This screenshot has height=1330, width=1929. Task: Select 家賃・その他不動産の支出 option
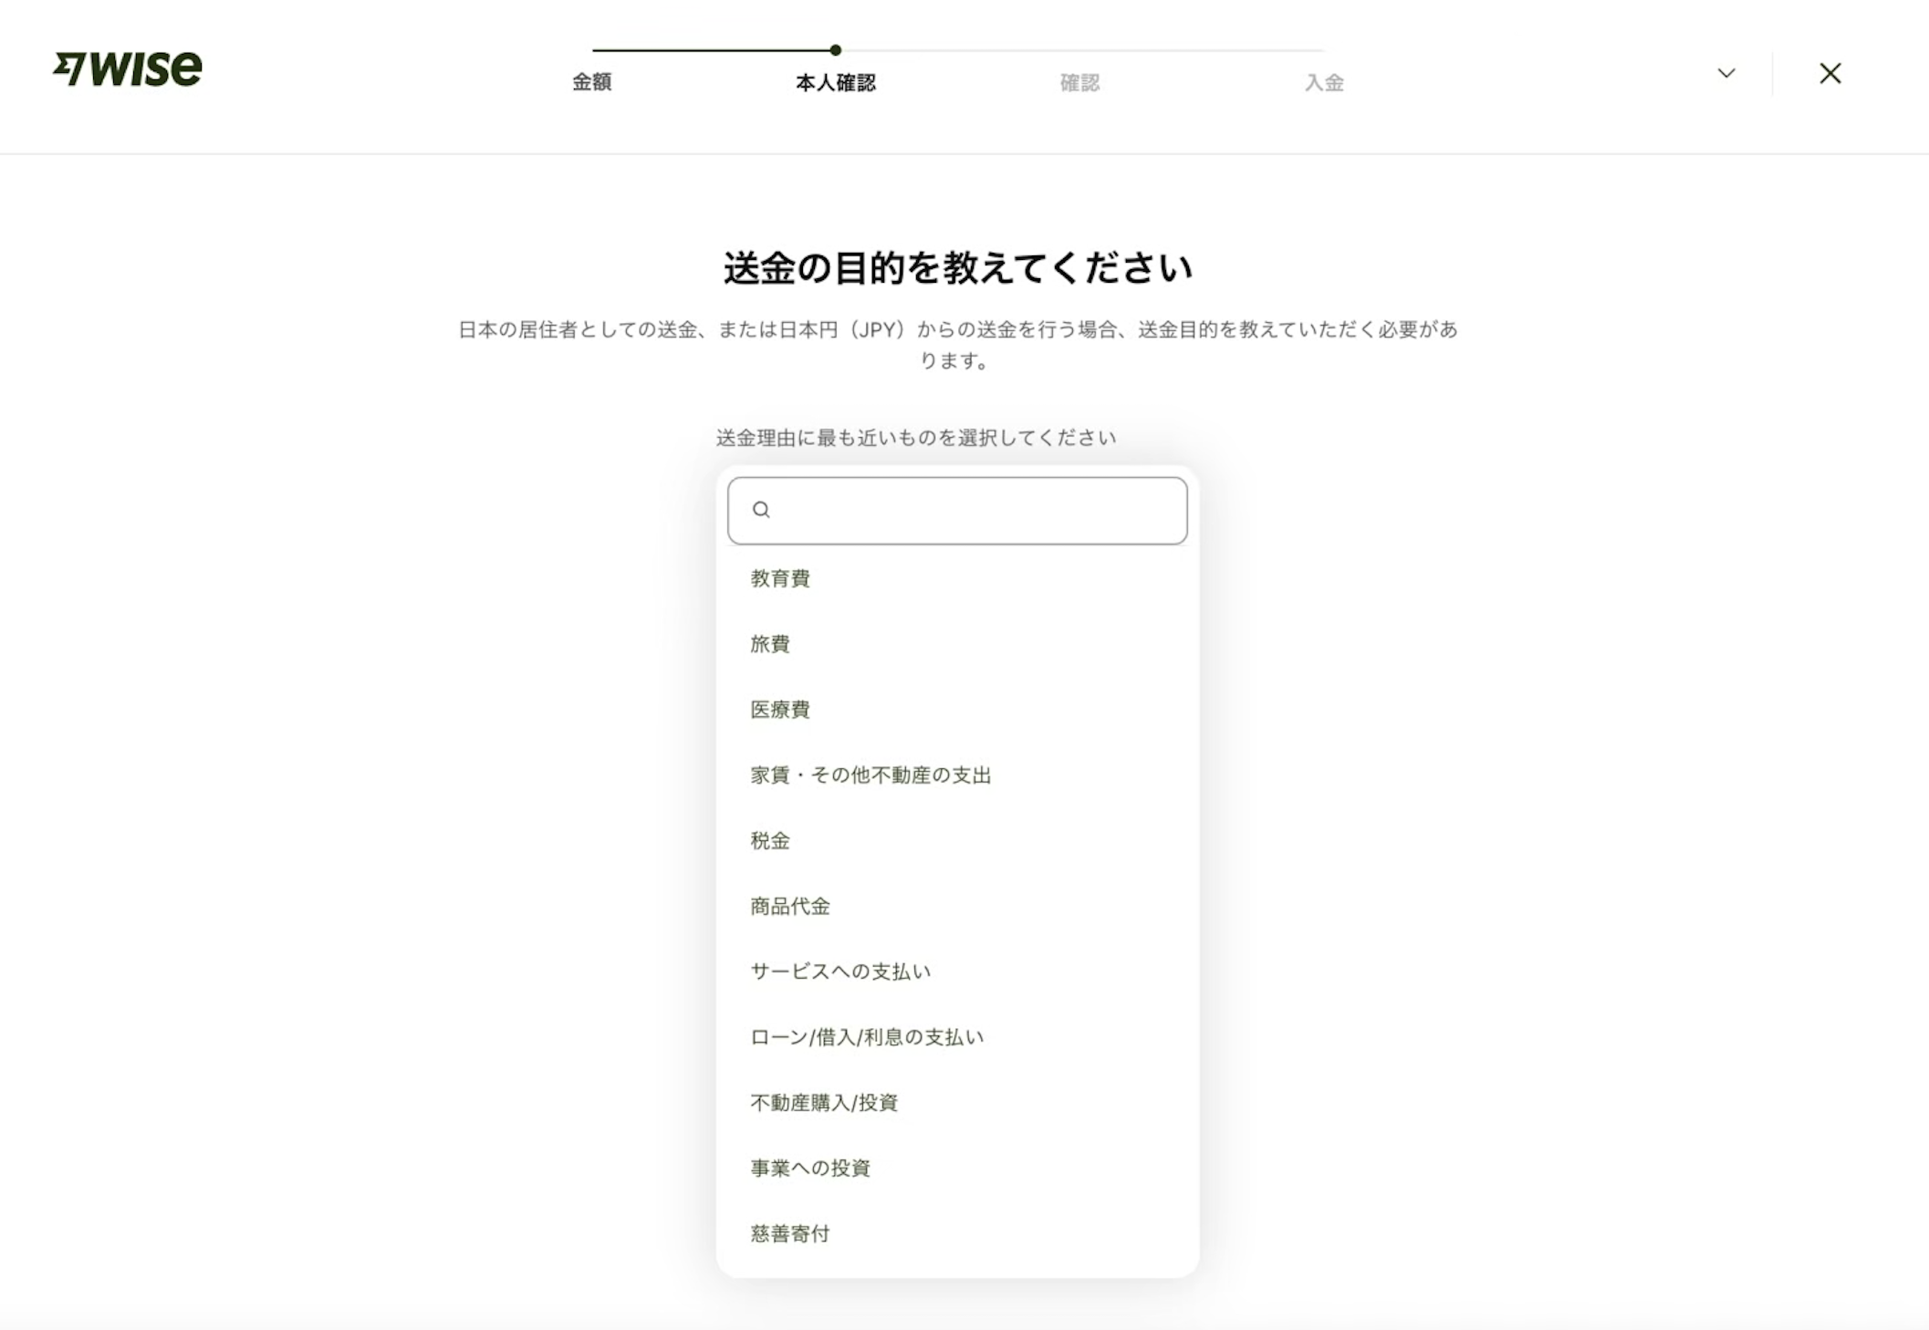871,775
